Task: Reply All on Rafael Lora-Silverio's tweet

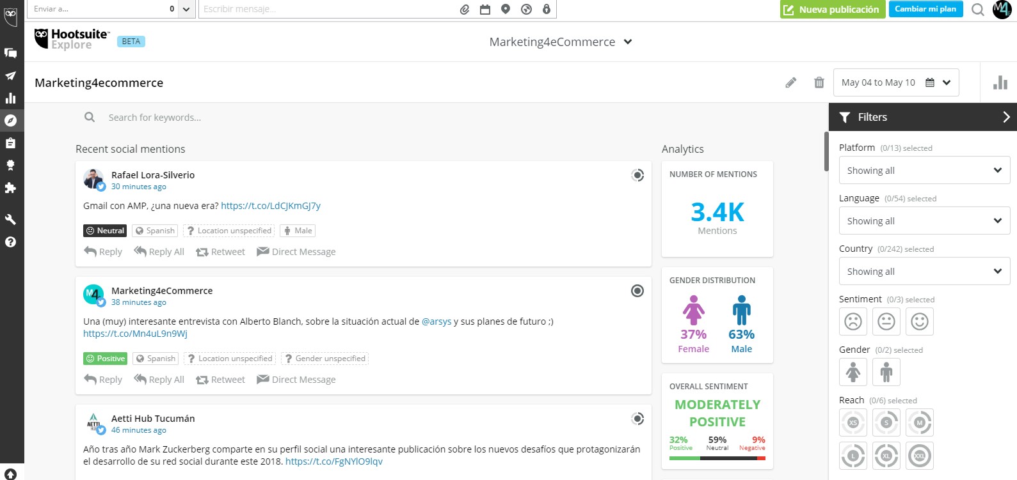Action: (159, 252)
